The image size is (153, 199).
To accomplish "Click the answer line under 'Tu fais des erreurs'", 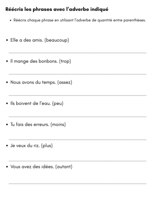I will pyautogui.click(x=78, y=140).
